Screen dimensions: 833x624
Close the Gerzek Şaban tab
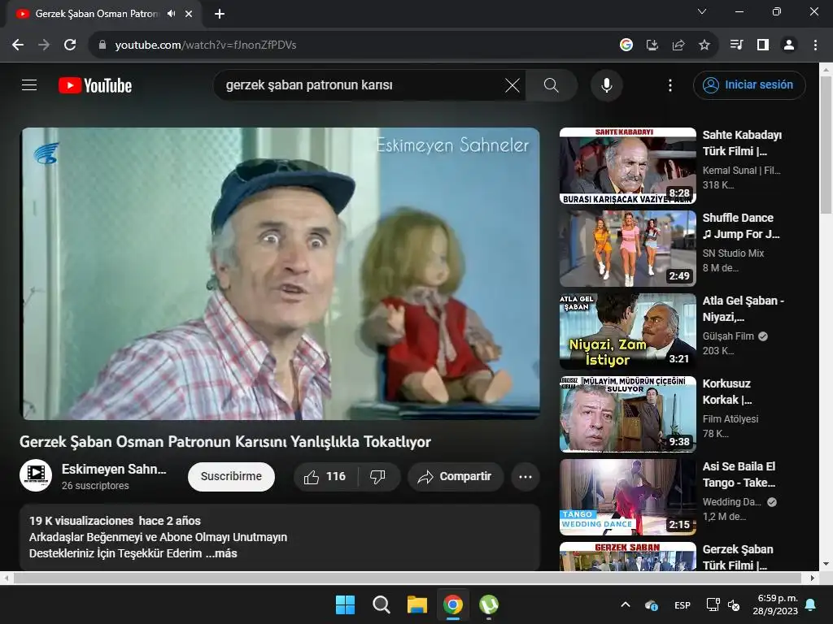pos(189,14)
